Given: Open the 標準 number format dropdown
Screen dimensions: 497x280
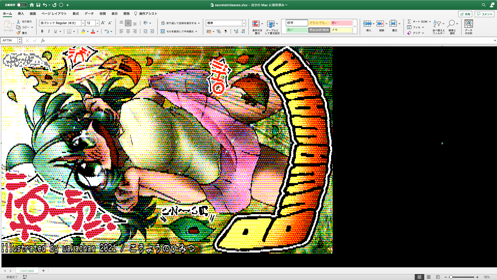Looking at the screenshot, I should 244,23.
